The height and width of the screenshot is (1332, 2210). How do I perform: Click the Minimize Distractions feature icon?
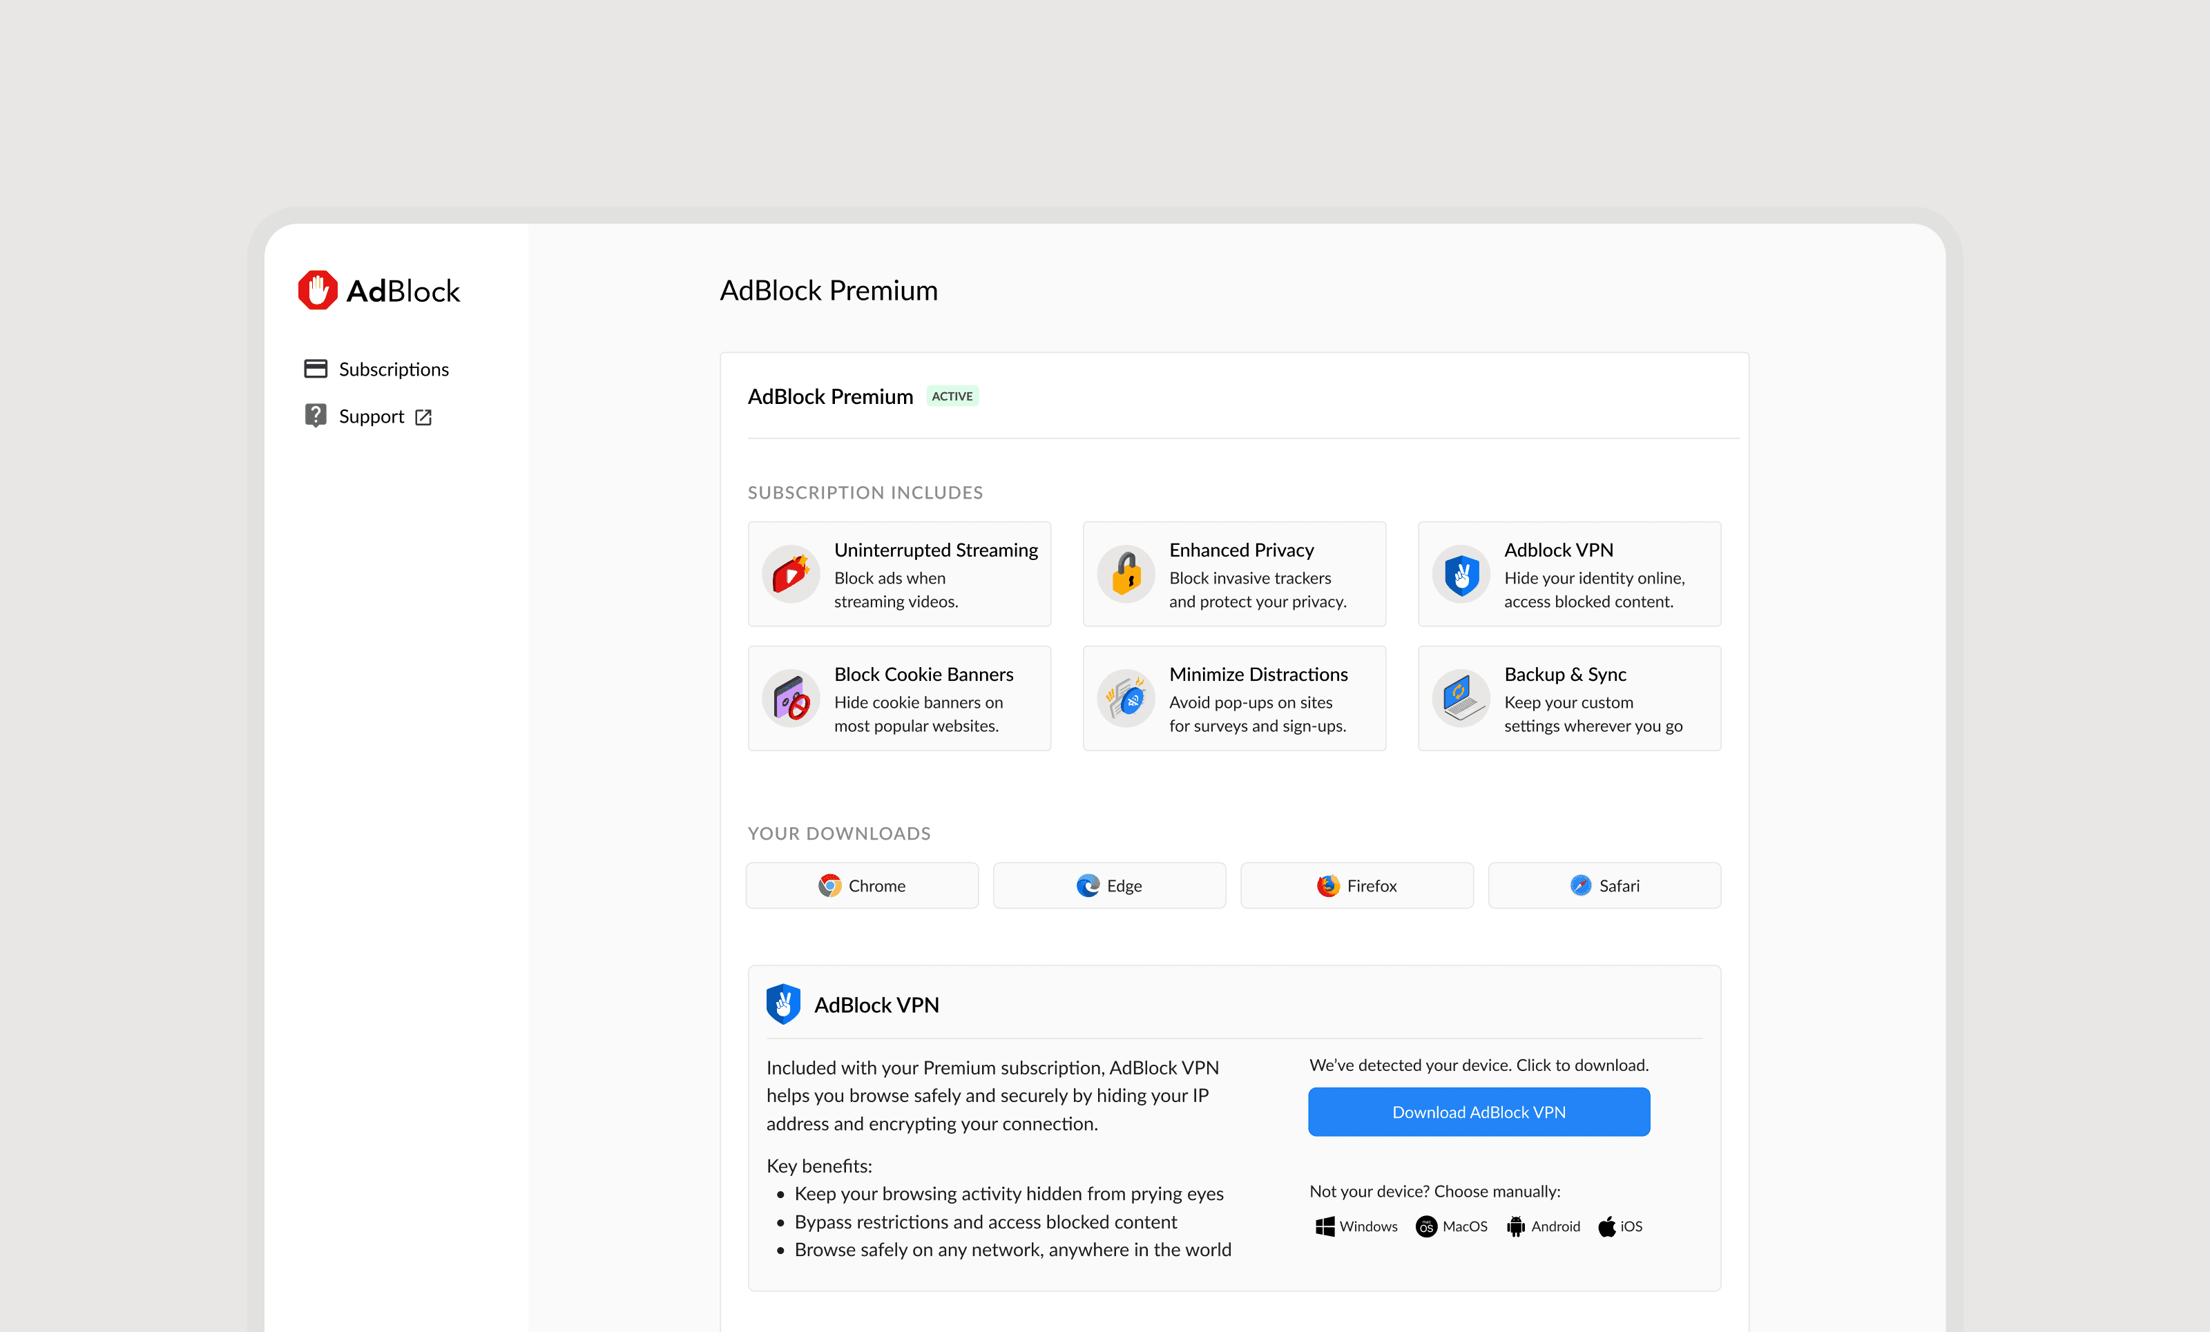click(x=1126, y=698)
